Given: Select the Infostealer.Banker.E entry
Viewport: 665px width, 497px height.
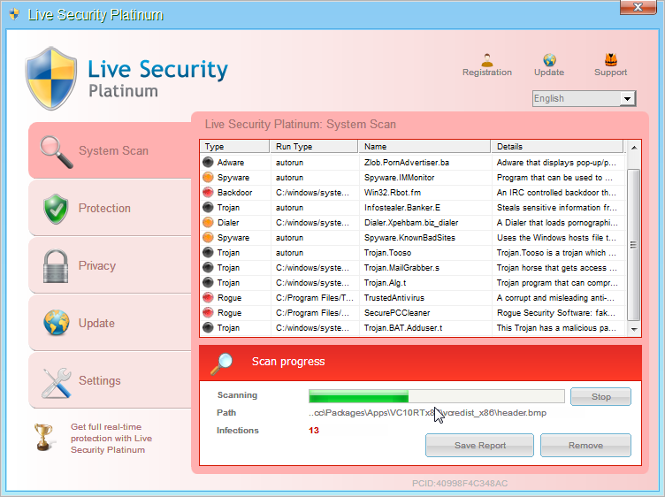Looking at the screenshot, I should click(x=402, y=207).
